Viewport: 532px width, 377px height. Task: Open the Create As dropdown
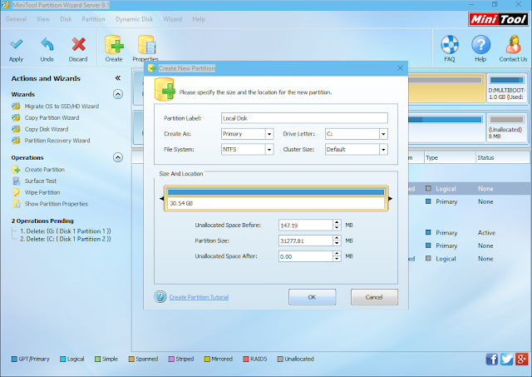pos(269,134)
